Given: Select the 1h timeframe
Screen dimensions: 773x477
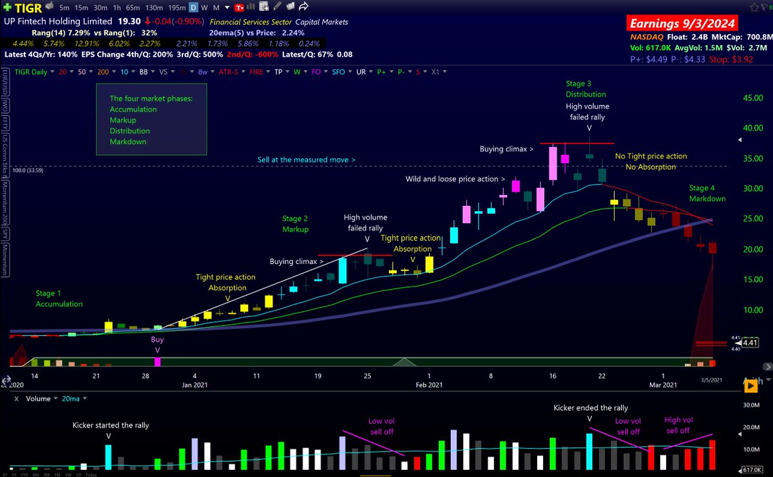Looking at the screenshot, I should [117, 8].
